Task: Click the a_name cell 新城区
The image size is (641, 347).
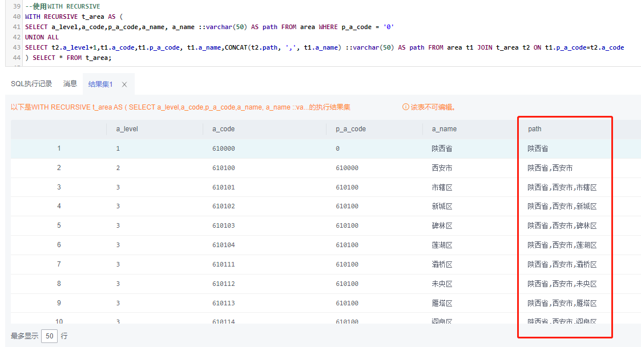Action: 442,207
